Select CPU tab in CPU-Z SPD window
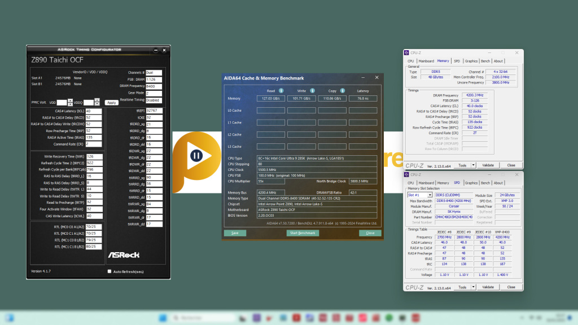Screen dimensions: 578x325 411,183
